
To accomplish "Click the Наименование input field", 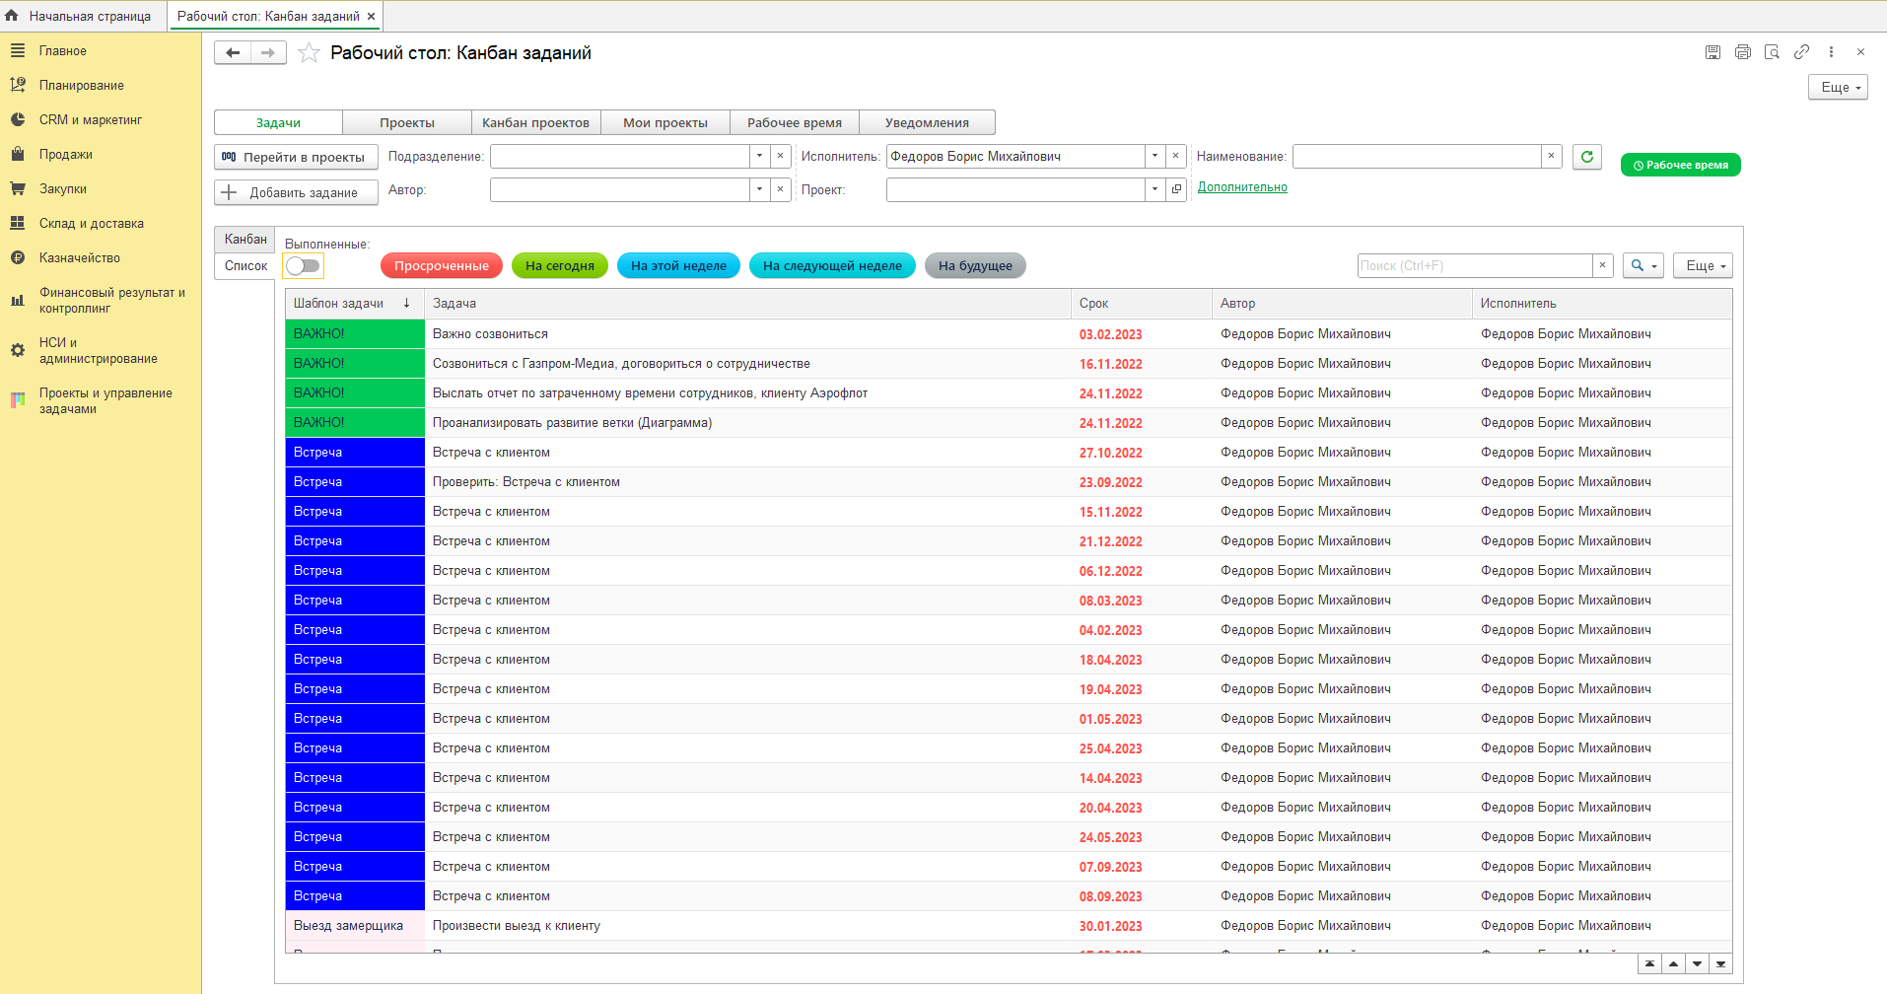I will 1417,156.
